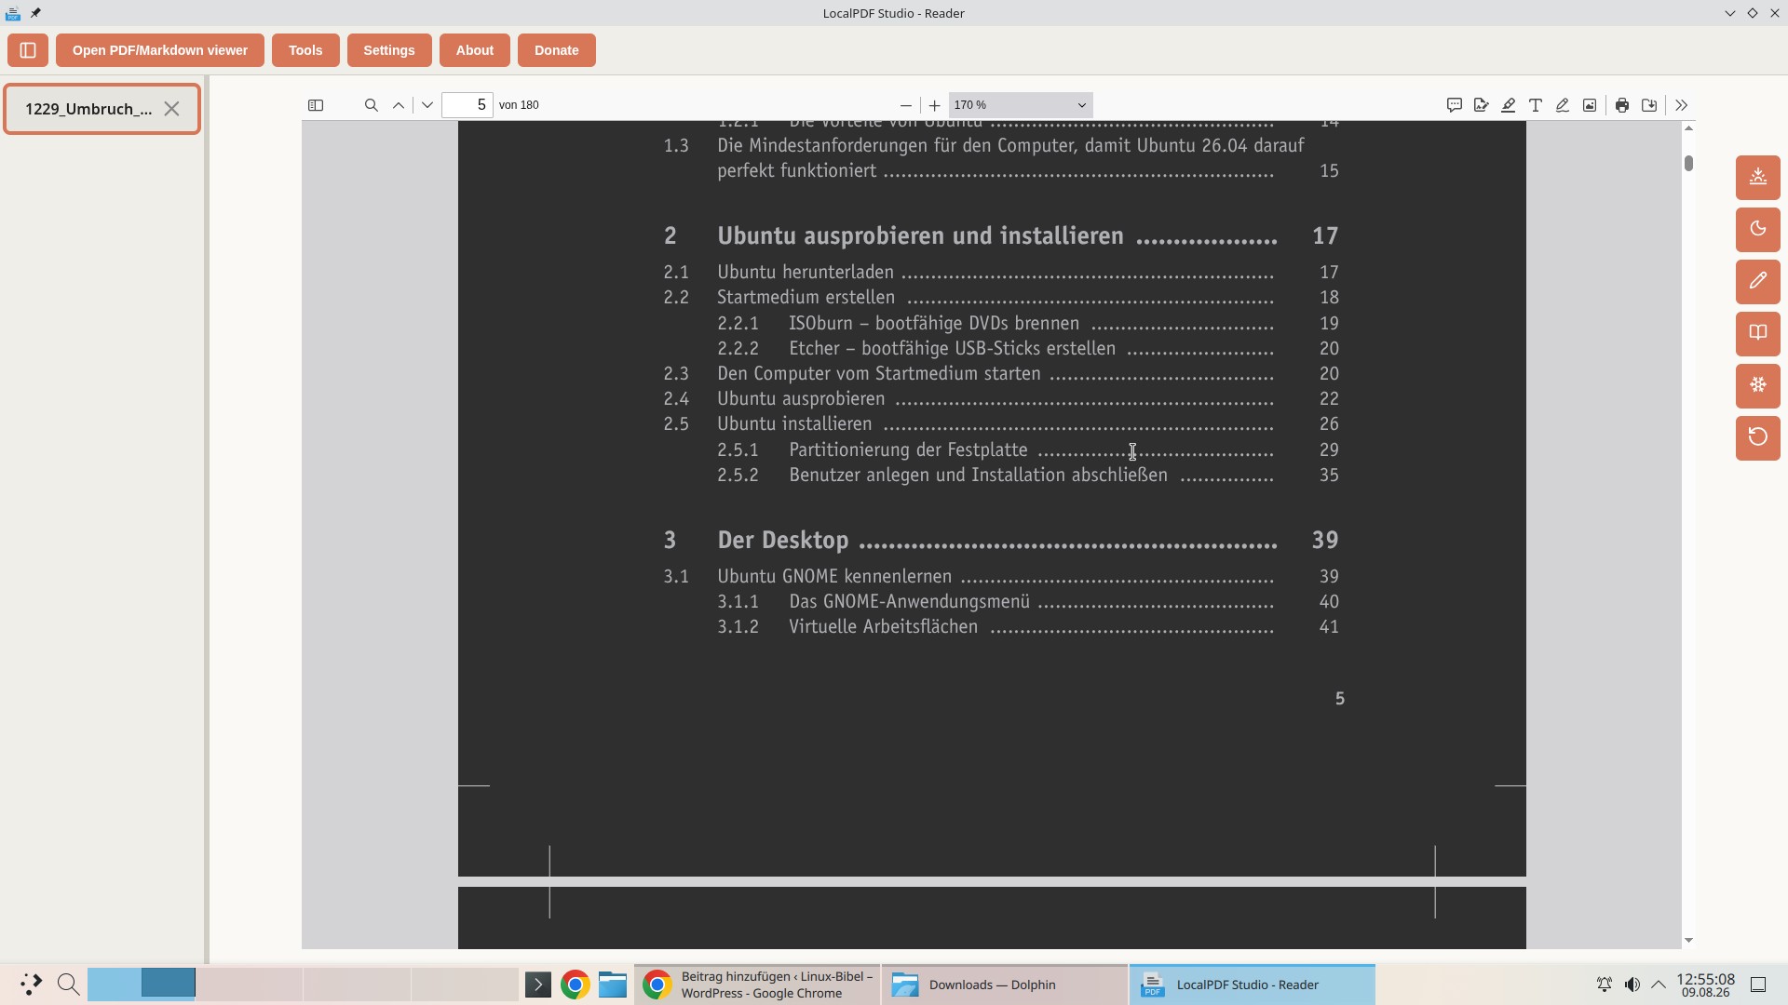Open the Settings menu
The height and width of the screenshot is (1005, 1788).
coord(389,50)
